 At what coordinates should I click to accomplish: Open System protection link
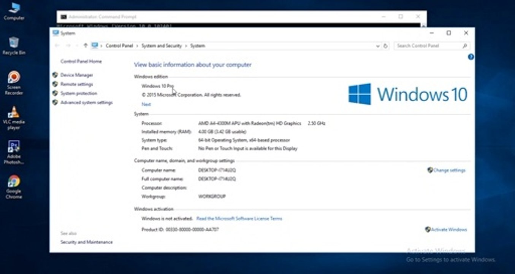[79, 93]
